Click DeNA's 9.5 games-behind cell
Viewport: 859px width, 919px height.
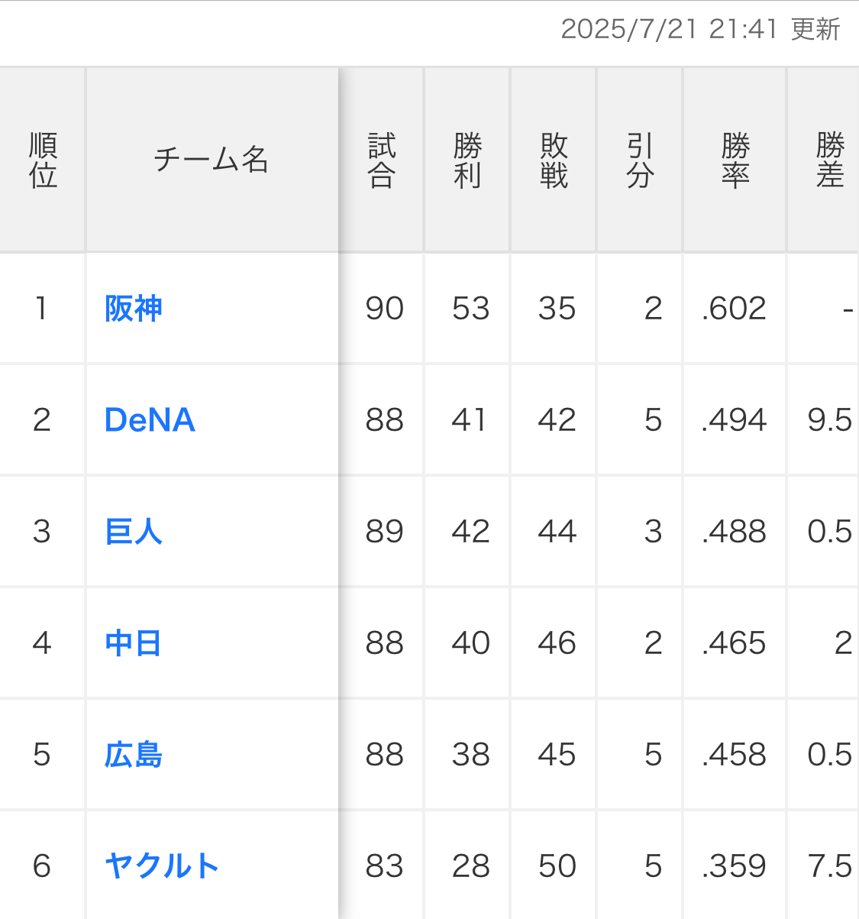(829, 420)
